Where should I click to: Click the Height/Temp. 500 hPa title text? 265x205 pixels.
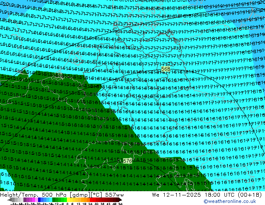[34, 195]
